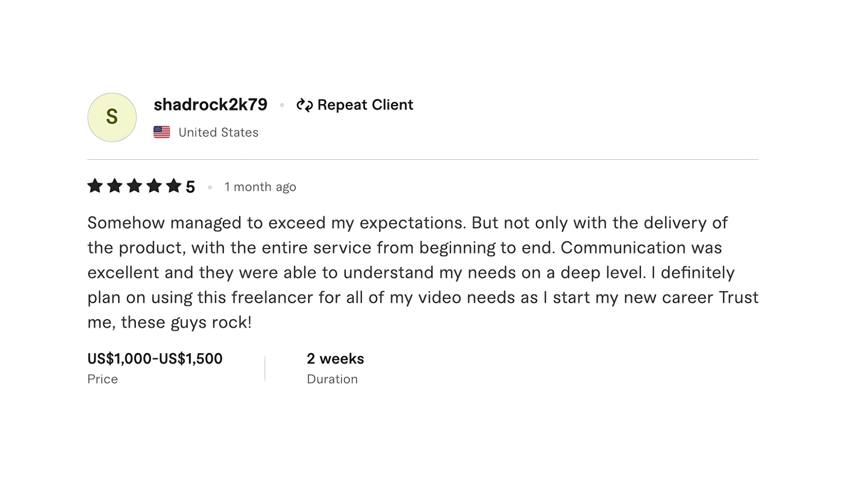Click the United States flag icon
The width and height of the screenshot is (850, 478).
(162, 132)
